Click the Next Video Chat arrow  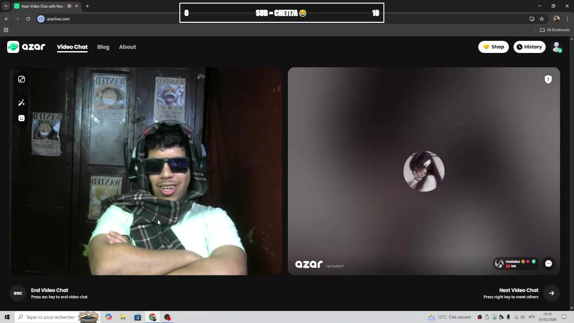click(x=552, y=293)
